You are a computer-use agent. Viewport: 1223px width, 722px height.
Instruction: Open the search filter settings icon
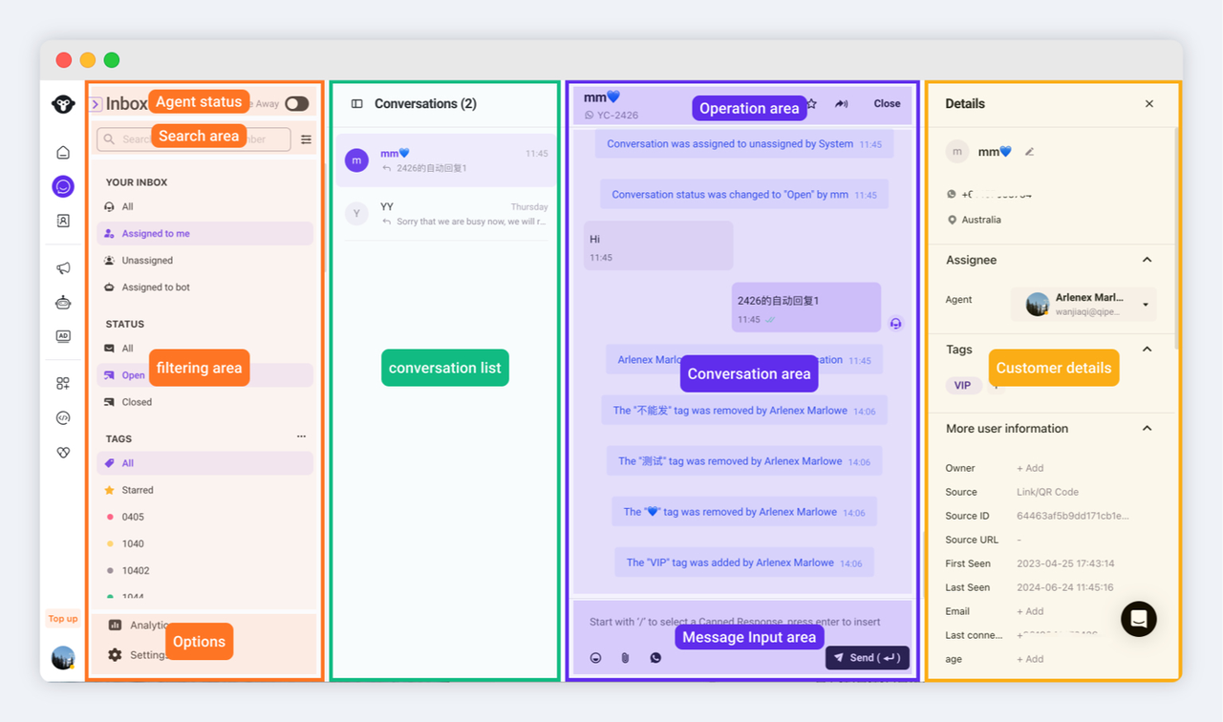click(x=306, y=139)
